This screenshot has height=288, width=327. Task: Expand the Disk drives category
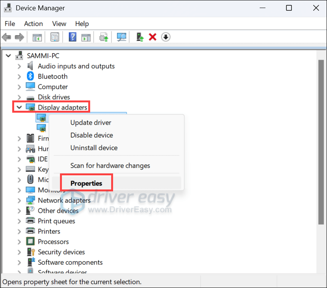coord(19,97)
